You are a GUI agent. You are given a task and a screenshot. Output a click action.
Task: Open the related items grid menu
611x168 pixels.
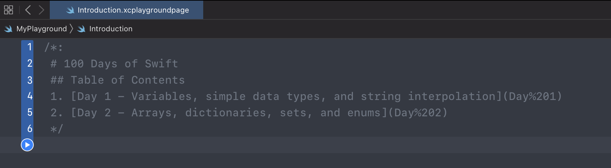pyautogui.click(x=9, y=10)
